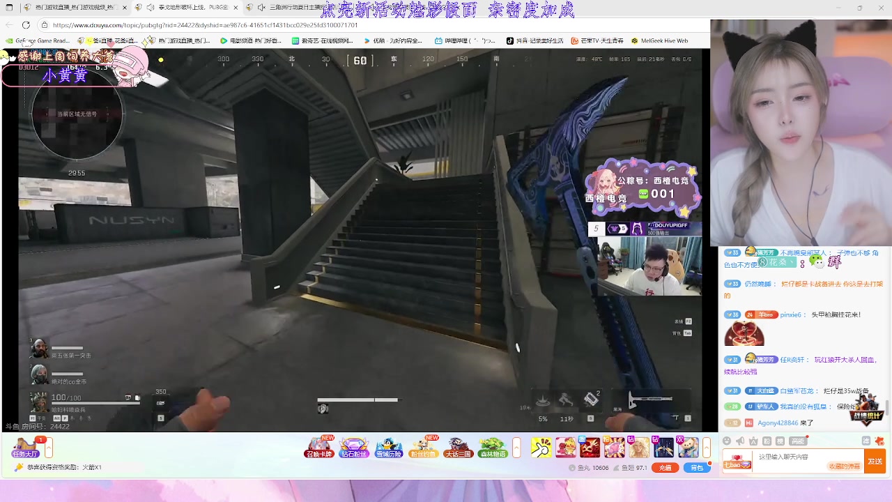The image size is (892, 502).
Task: Click the 选 filter icon in chat toolbar
Action: pyautogui.click(x=866, y=441)
